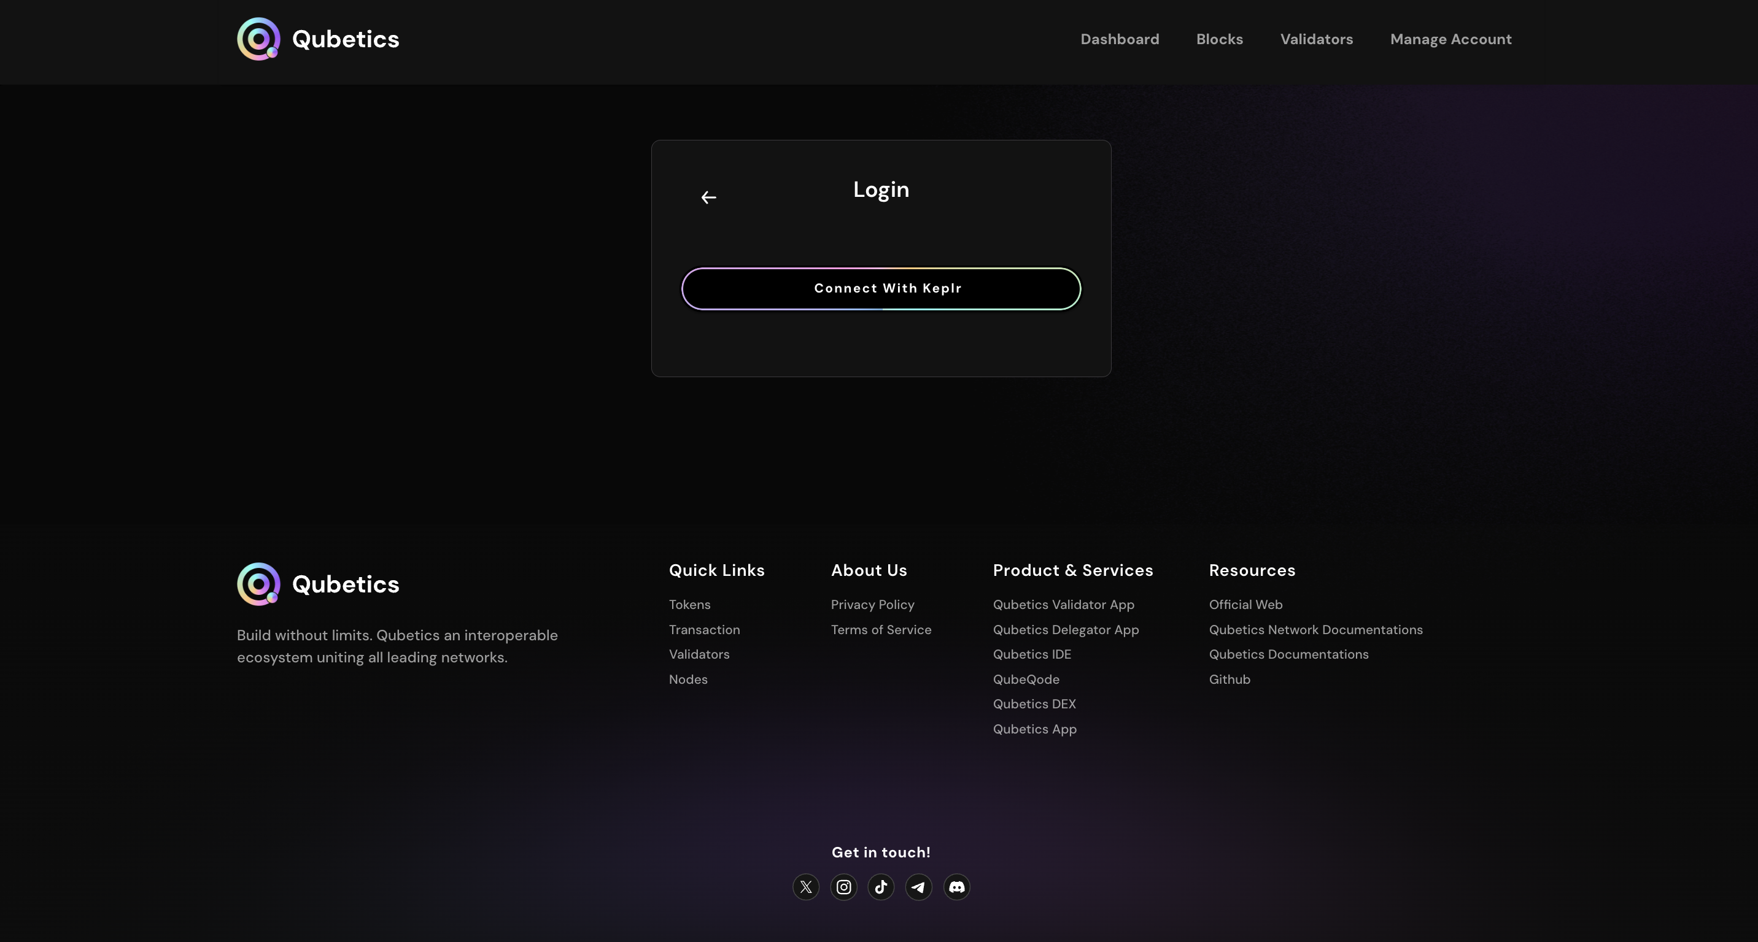
Task: Open the Terms of Service link
Action: (880, 630)
